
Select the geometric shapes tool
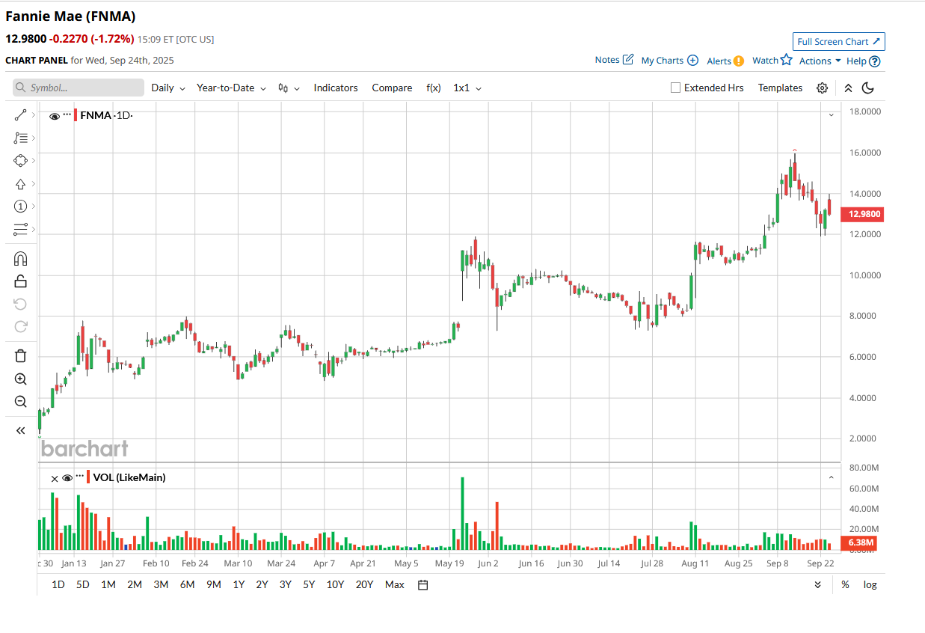click(20, 161)
